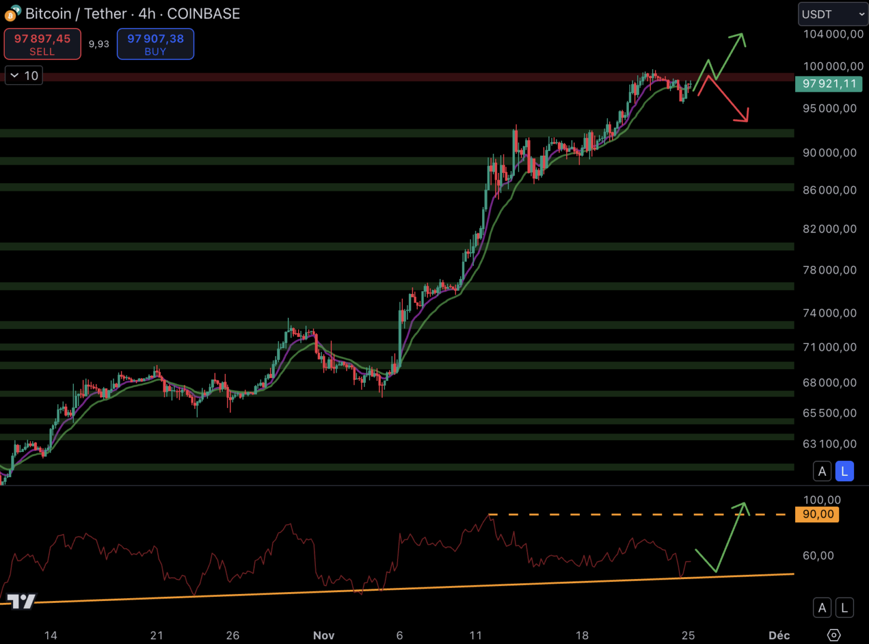Click the green current price label 97 921,11
Viewport: 869px width, 644px height.
pos(828,83)
